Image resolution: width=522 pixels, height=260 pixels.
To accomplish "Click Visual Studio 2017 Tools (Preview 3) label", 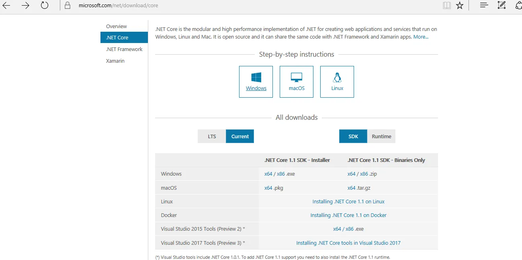I will (x=203, y=243).
